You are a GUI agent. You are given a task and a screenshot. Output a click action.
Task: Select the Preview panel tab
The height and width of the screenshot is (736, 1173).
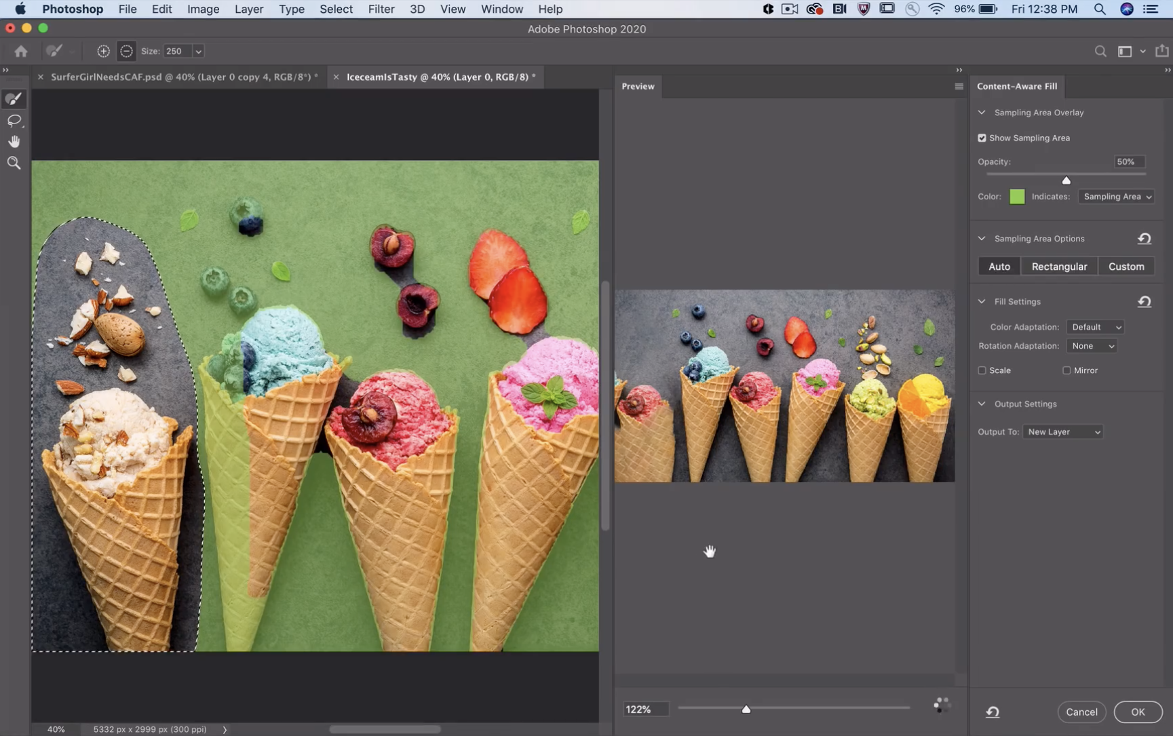click(x=638, y=86)
